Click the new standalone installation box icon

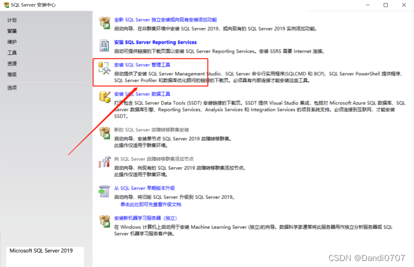click(105, 23)
